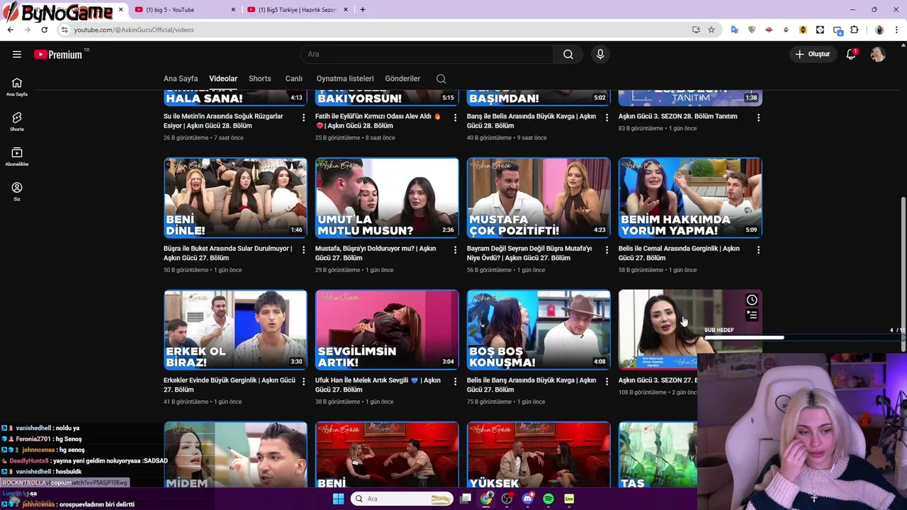907x510 pixels.
Task: Reload the page
Action: pos(44,30)
